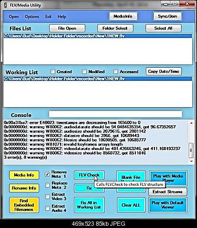Enable the Extract Audio 4 checkbox
Screen dimensions: 197x228
point(47,208)
